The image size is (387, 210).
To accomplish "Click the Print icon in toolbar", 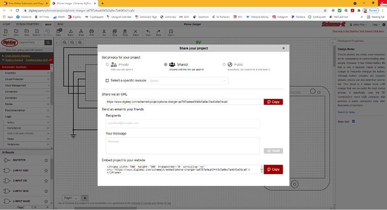I will 92,32.
